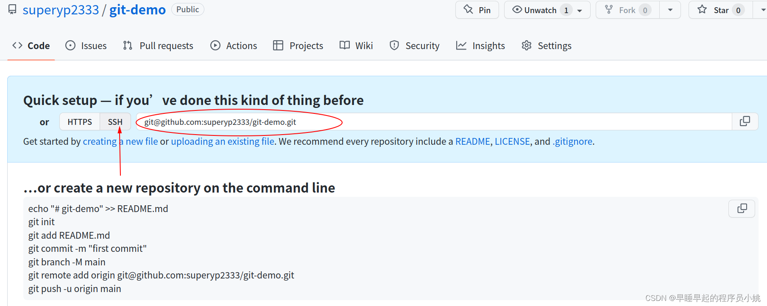Open repository Settings tab

point(547,46)
